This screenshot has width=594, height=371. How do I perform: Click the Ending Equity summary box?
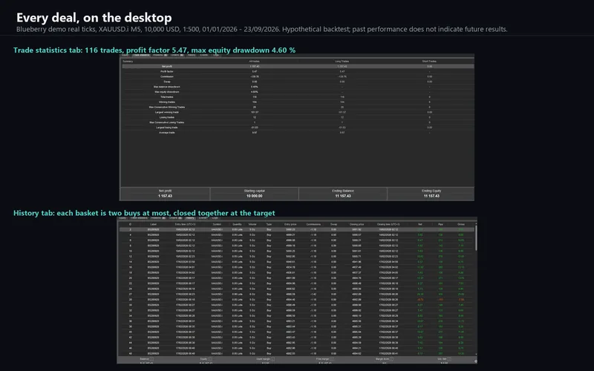pos(431,194)
